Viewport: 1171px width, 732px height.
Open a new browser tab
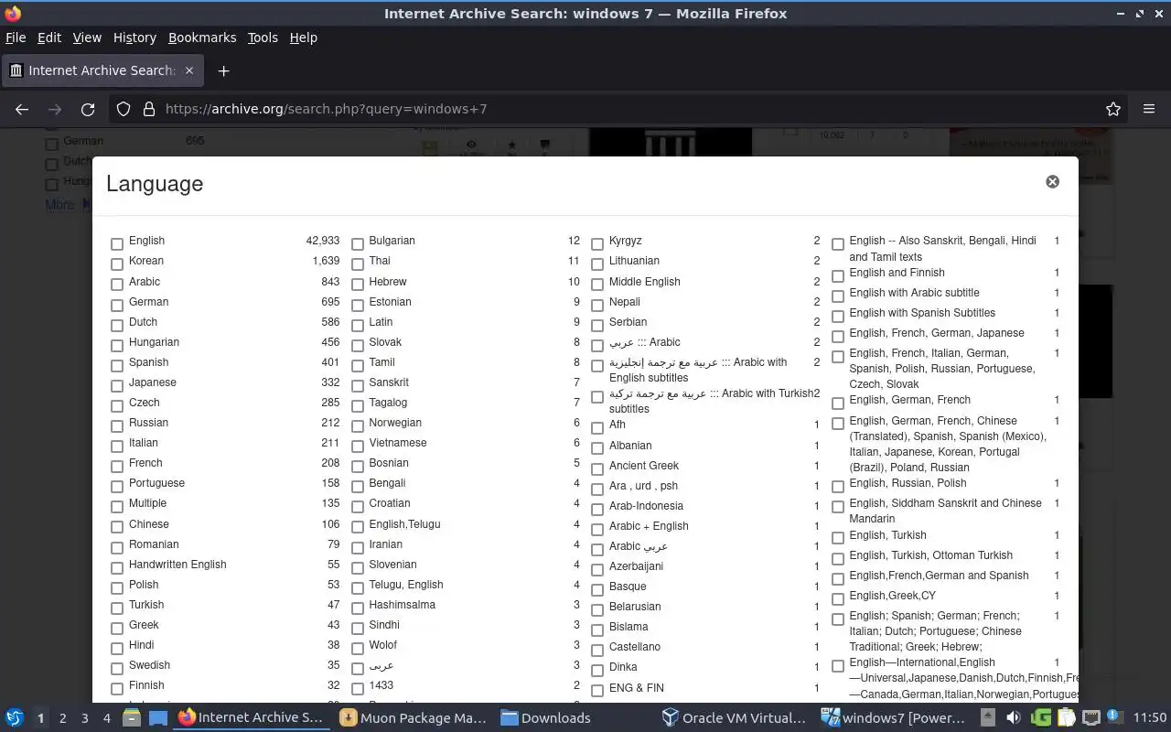click(x=223, y=70)
